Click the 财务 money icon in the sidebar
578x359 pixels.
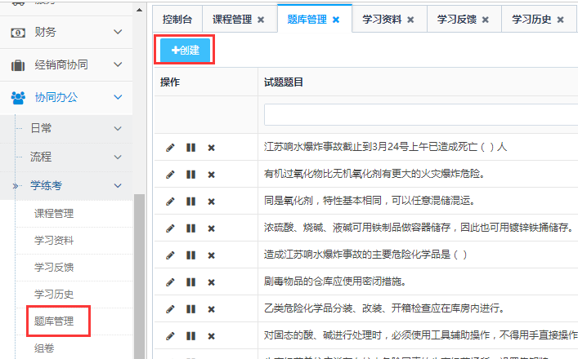[18, 32]
